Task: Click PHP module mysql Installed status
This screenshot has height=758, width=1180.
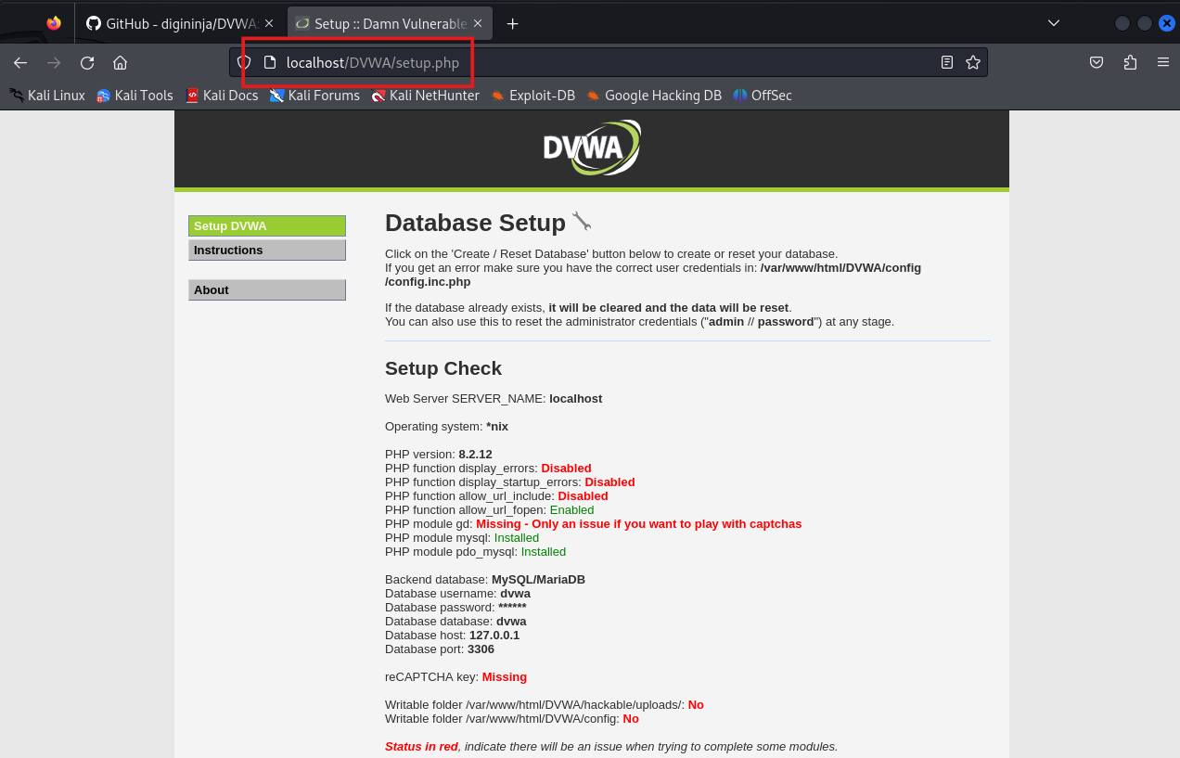Action: [x=517, y=538]
